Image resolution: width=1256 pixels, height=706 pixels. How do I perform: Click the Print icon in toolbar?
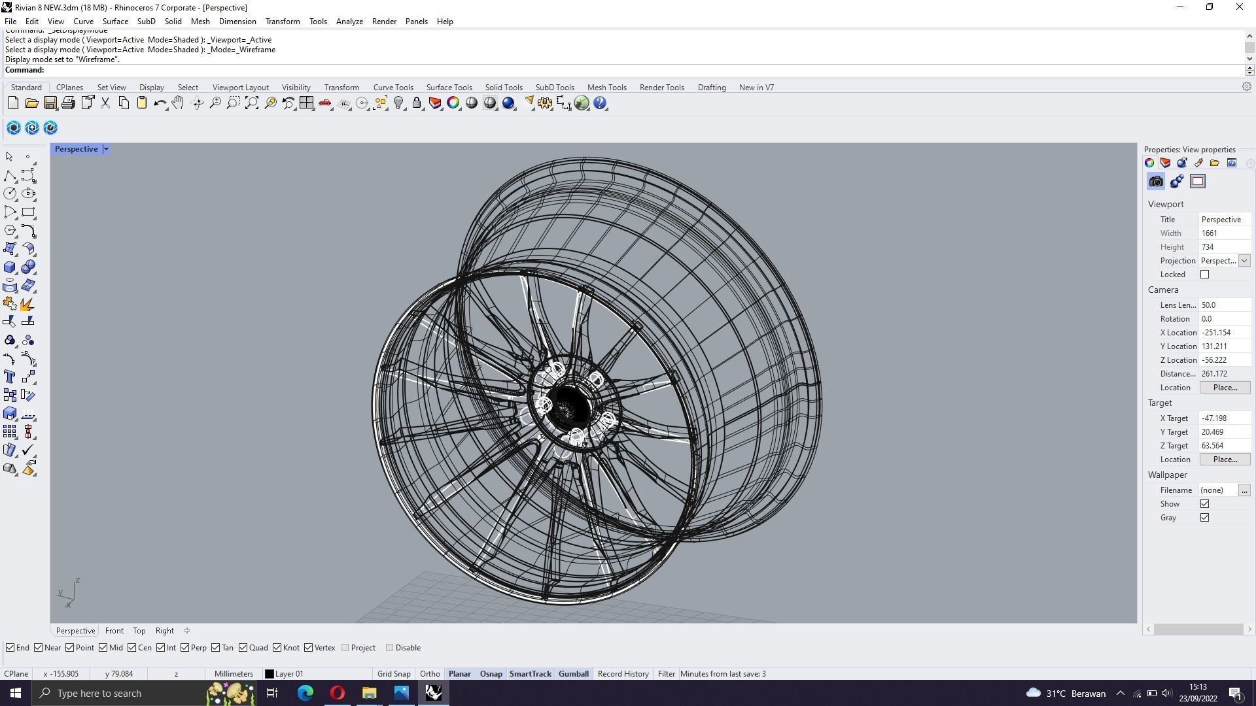[68, 103]
